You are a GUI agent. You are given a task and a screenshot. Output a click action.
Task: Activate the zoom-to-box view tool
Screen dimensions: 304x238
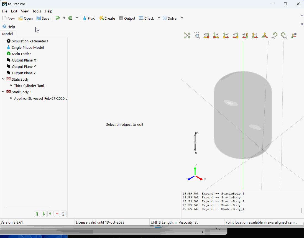pos(197,35)
